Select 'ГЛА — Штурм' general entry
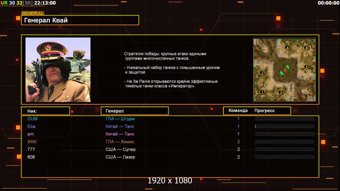340x191 pixels. [120, 119]
